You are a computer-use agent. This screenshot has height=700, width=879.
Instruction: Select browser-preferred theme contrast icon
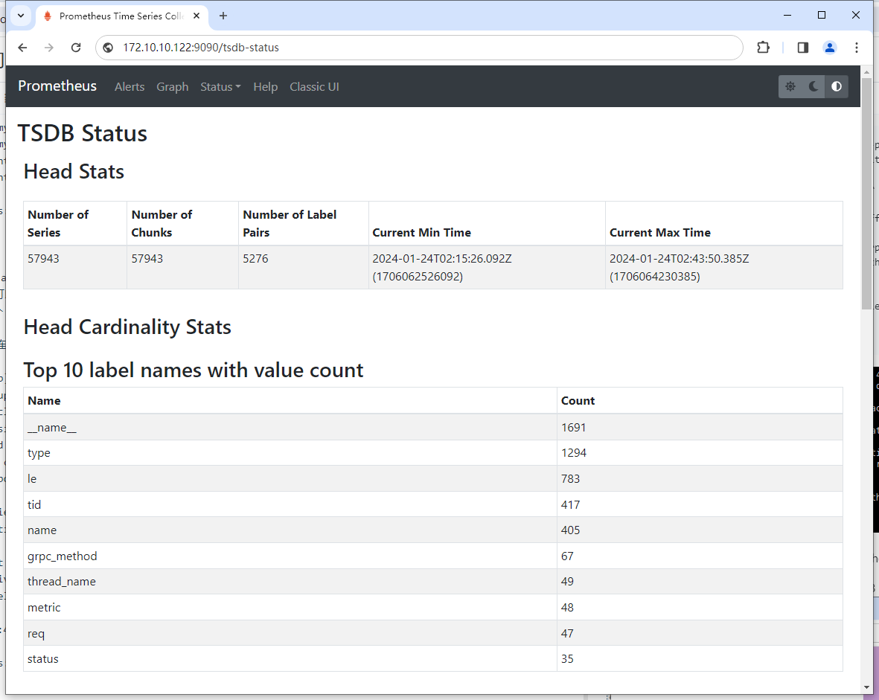pos(837,86)
